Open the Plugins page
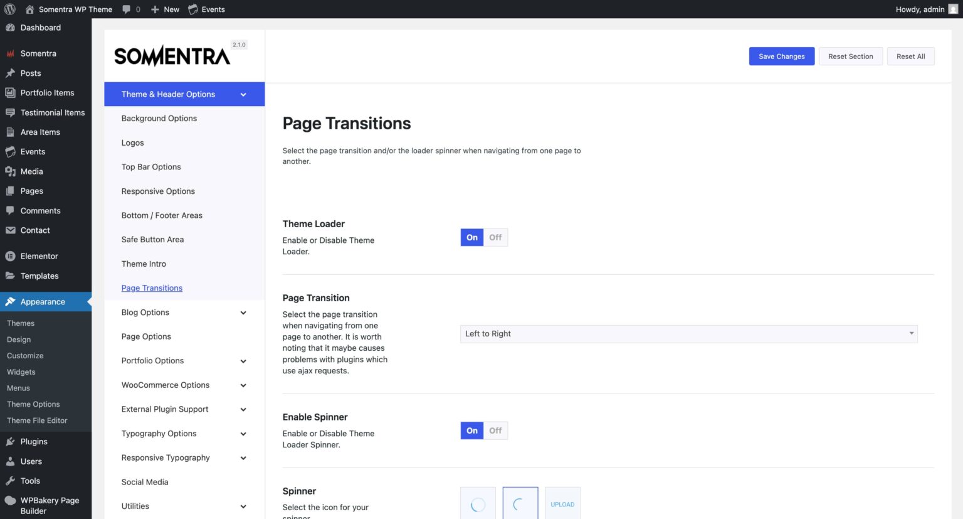 coord(32,441)
